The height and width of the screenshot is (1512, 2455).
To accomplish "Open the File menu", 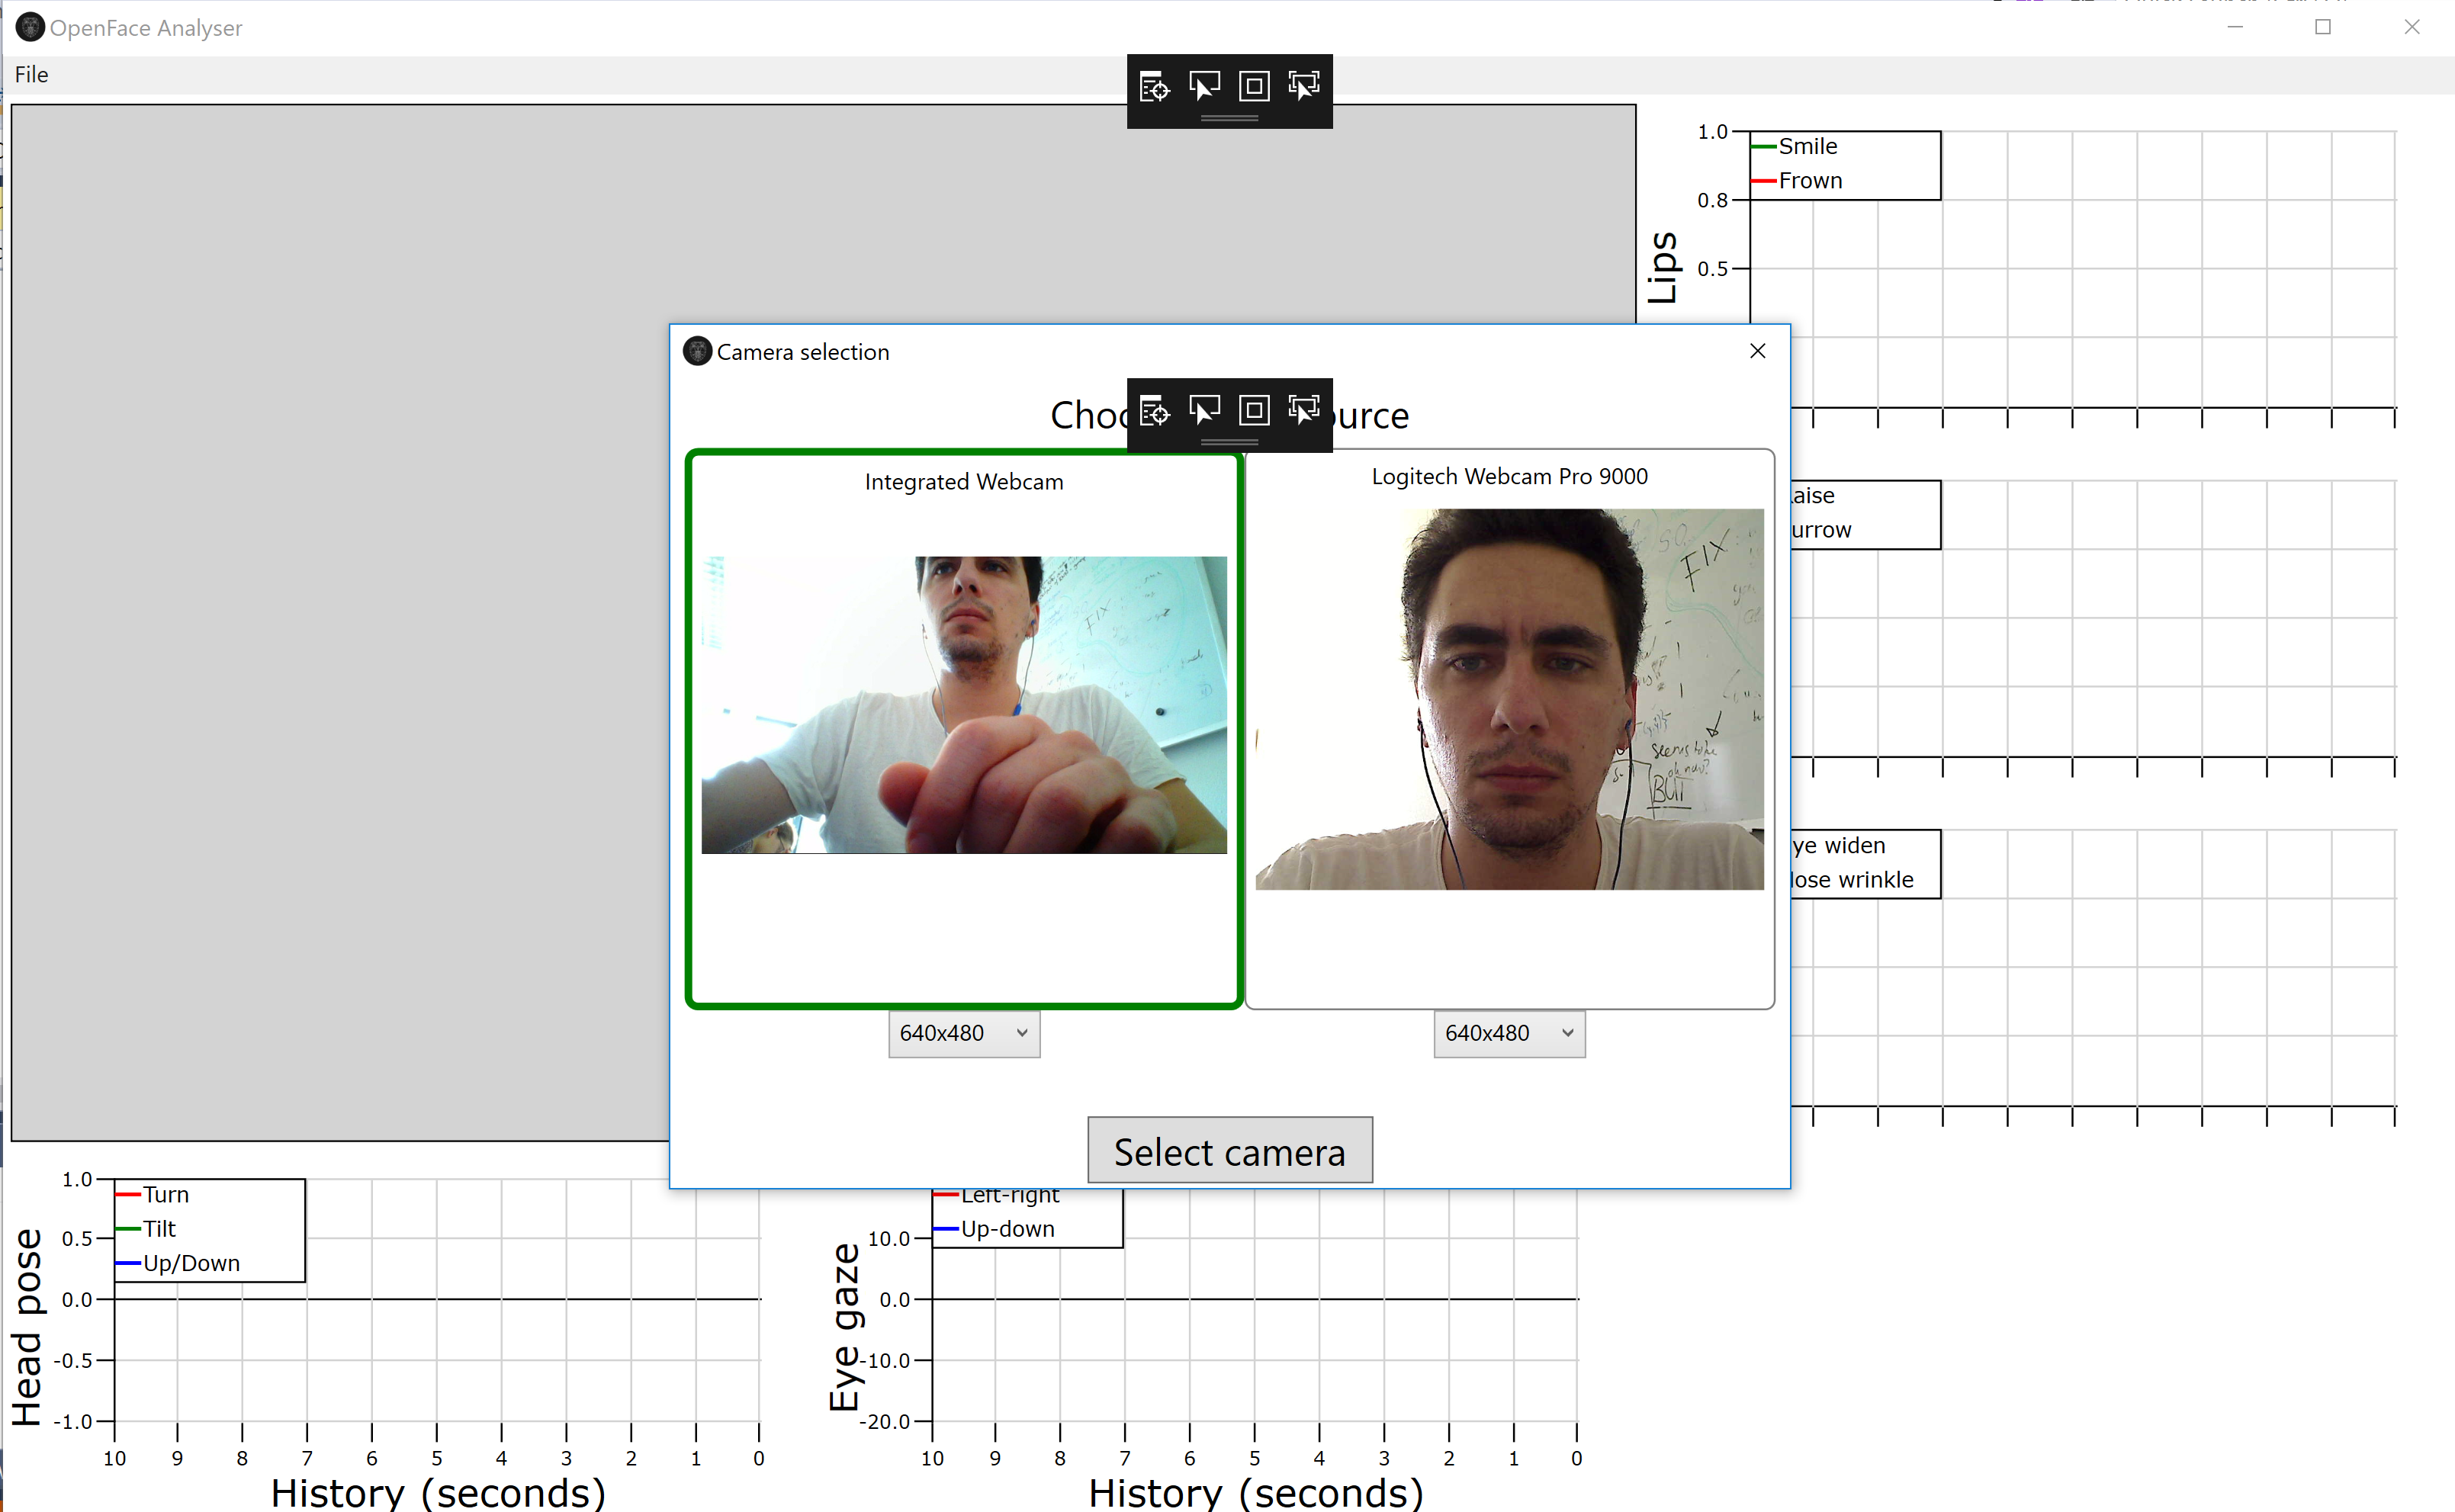I will click(31, 74).
